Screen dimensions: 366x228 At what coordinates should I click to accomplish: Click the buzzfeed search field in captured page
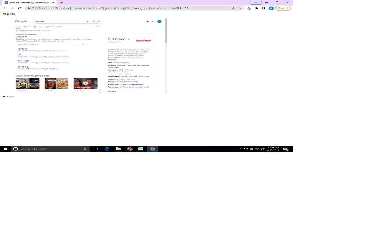(60, 21)
